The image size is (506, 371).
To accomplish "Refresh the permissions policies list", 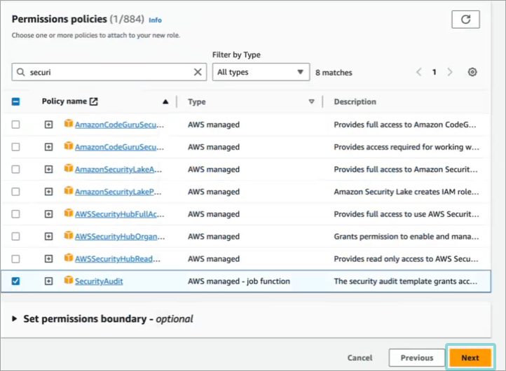I will [x=465, y=20].
